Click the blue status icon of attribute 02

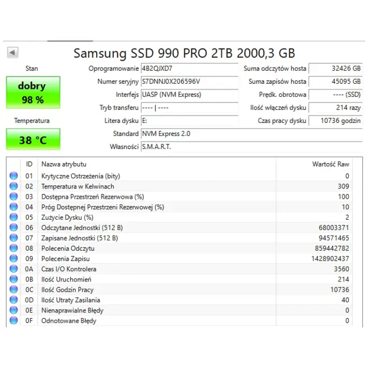(14, 186)
